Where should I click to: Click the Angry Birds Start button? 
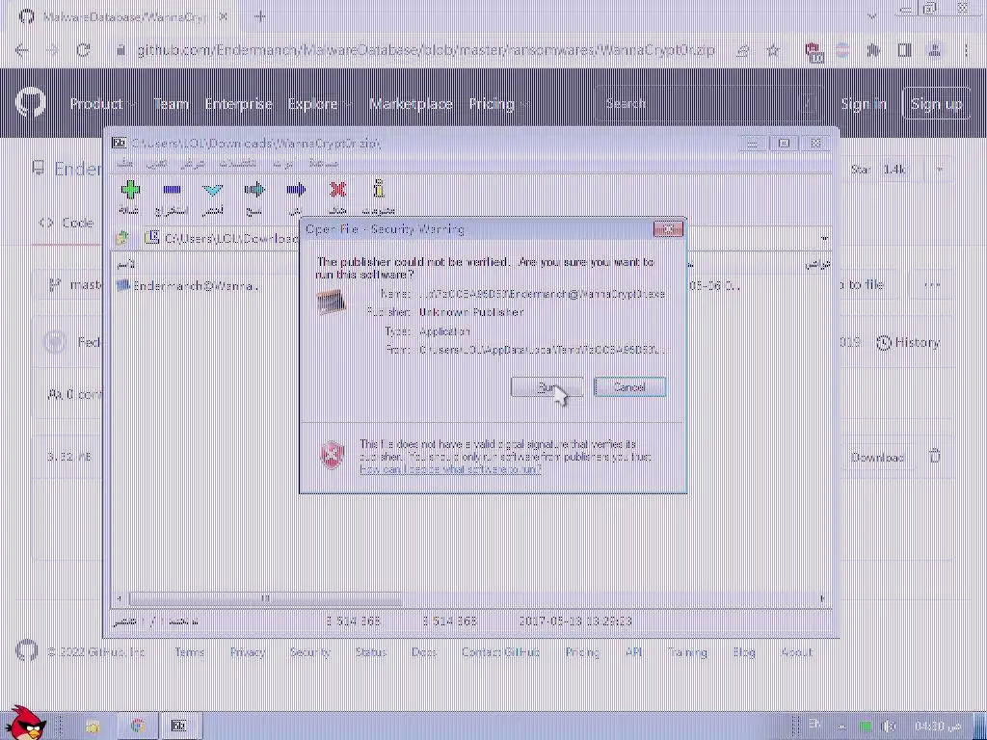(x=24, y=722)
